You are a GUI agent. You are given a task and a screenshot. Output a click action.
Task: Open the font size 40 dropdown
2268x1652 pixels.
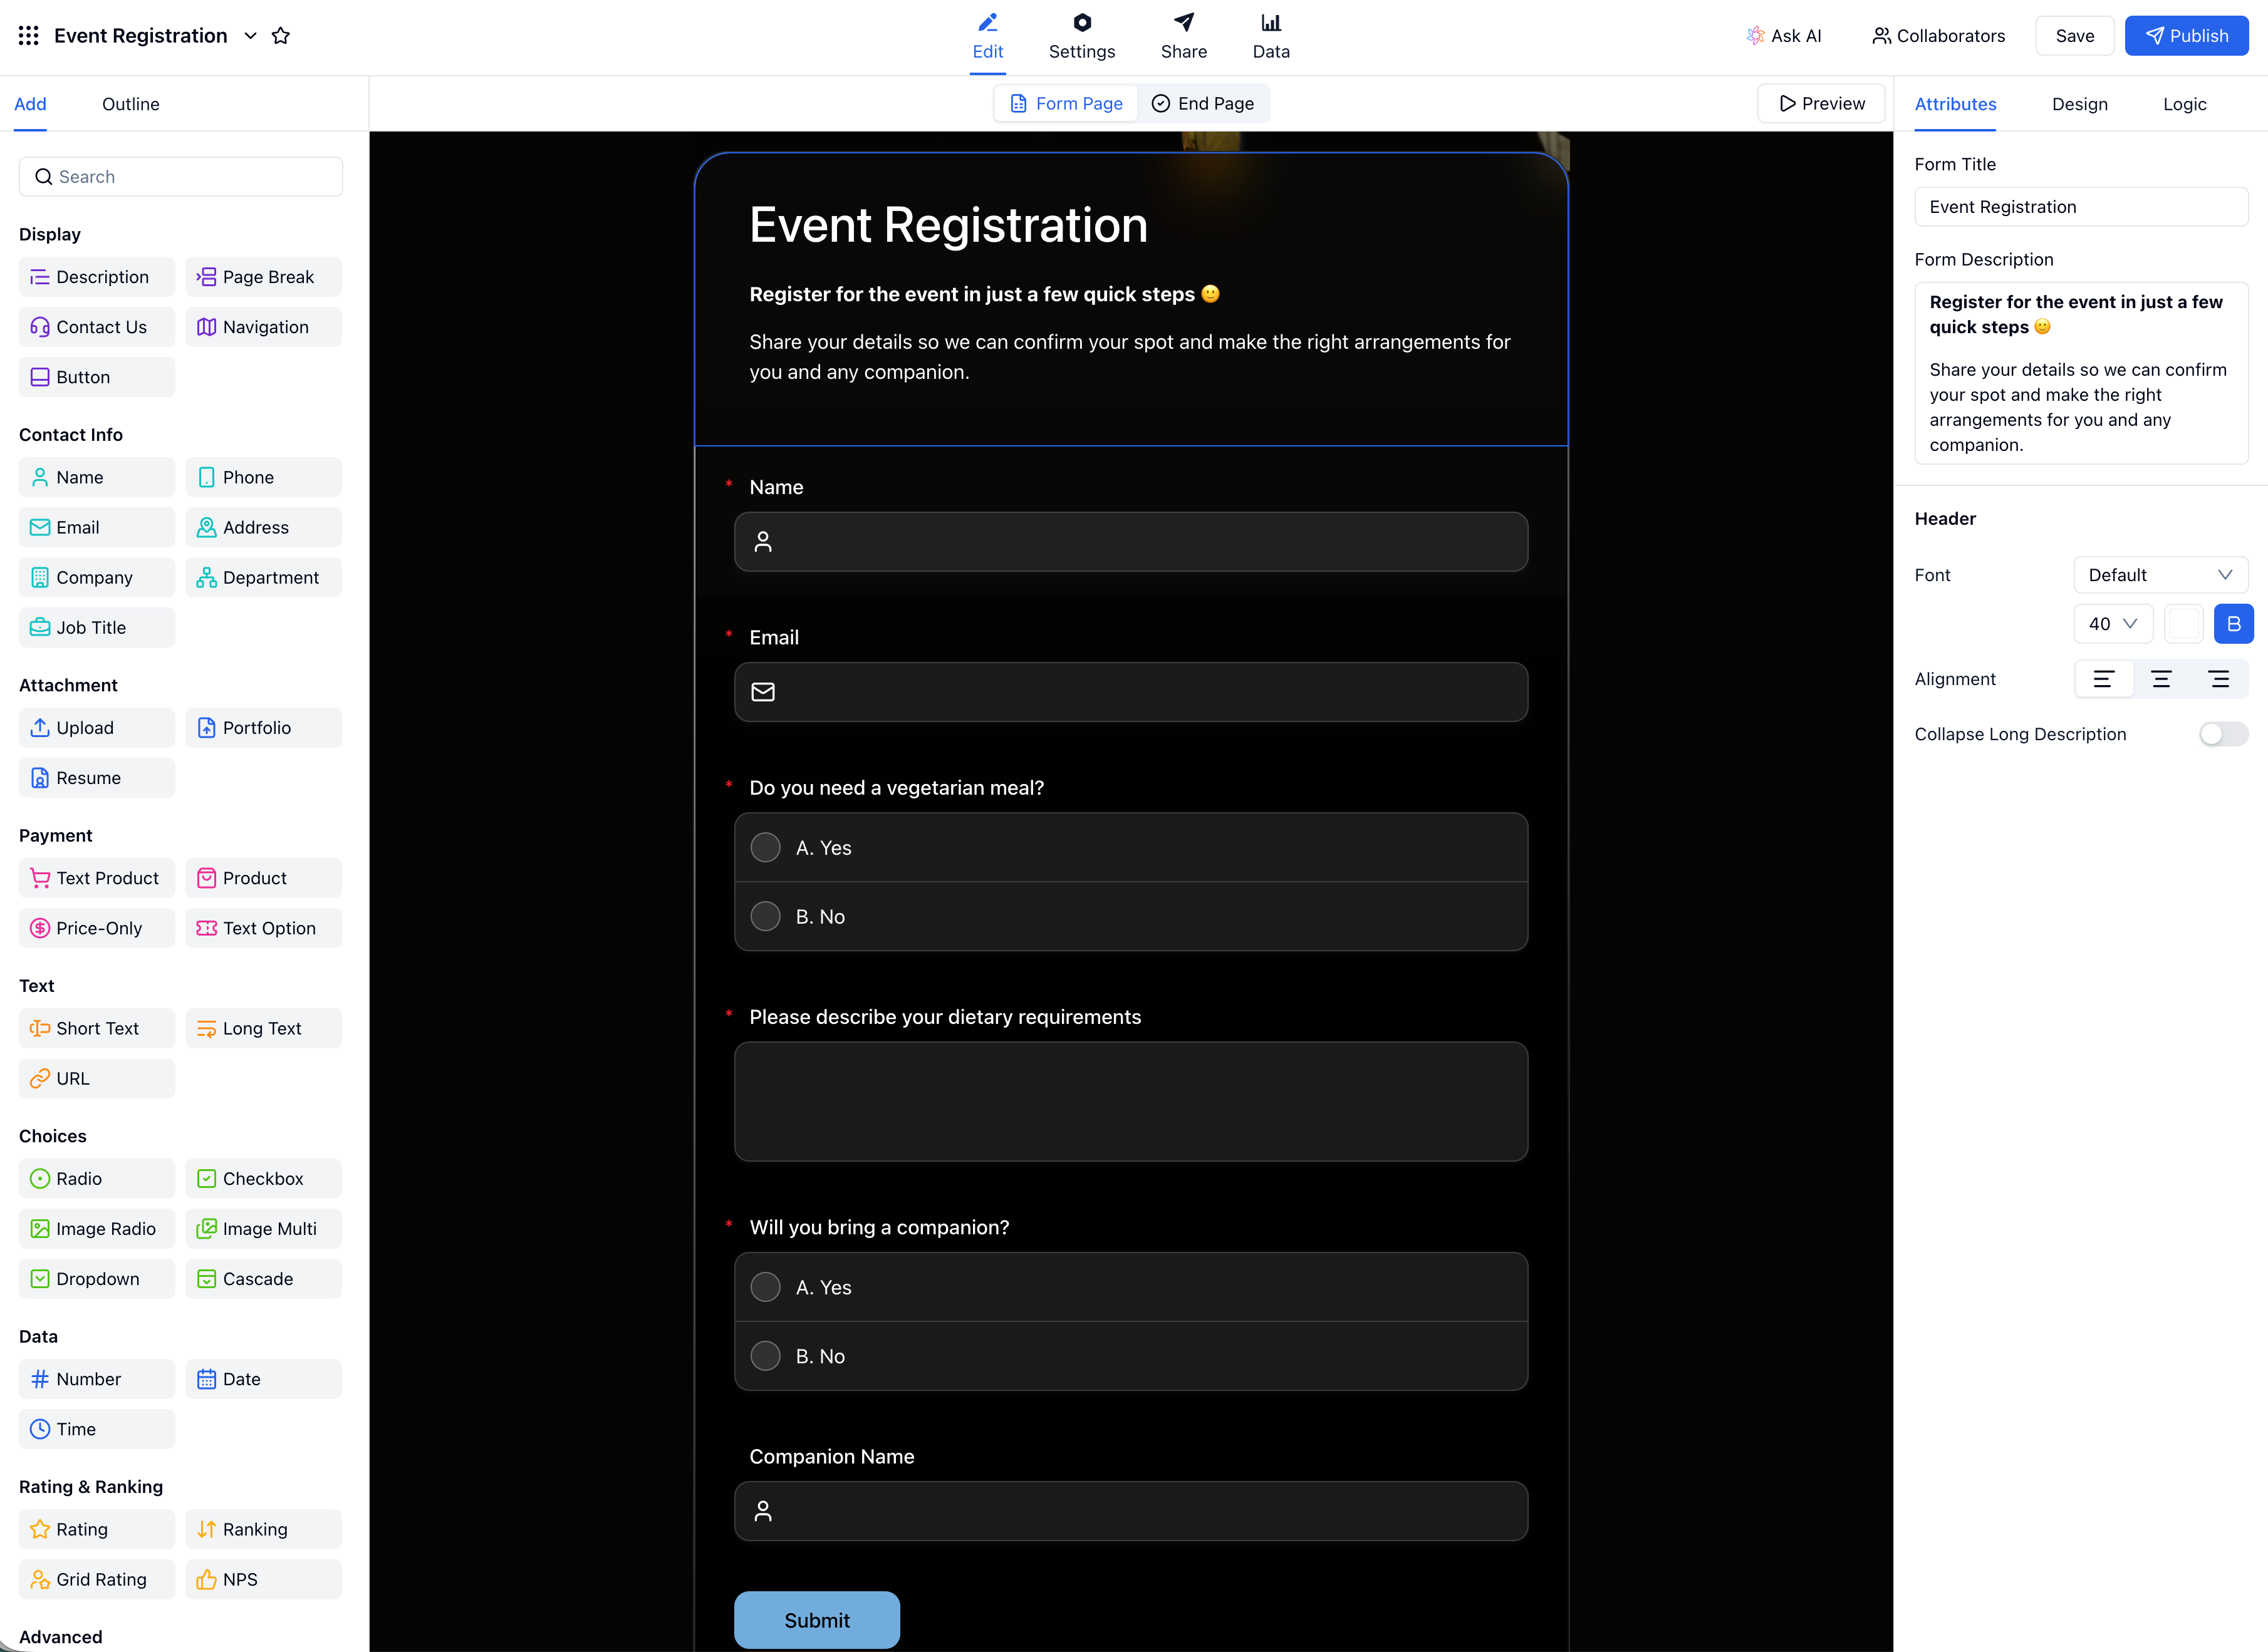[2113, 623]
